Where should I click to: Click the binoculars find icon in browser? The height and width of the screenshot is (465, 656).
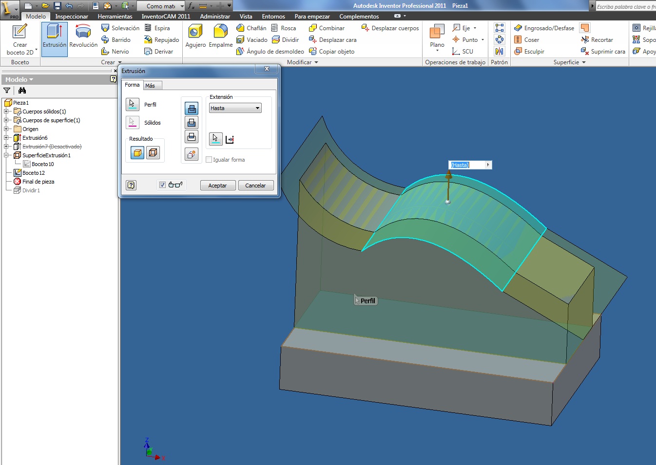(22, 91)
